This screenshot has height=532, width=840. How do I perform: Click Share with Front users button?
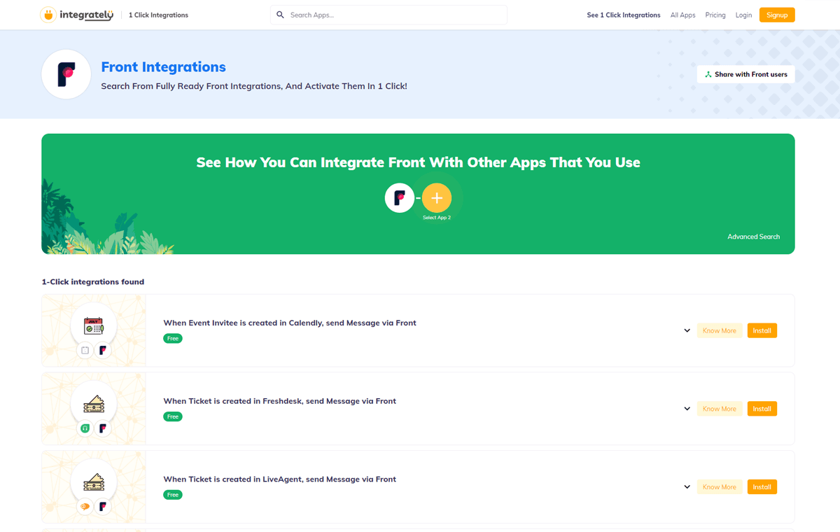pyautogui.click(x=746, y=74)
